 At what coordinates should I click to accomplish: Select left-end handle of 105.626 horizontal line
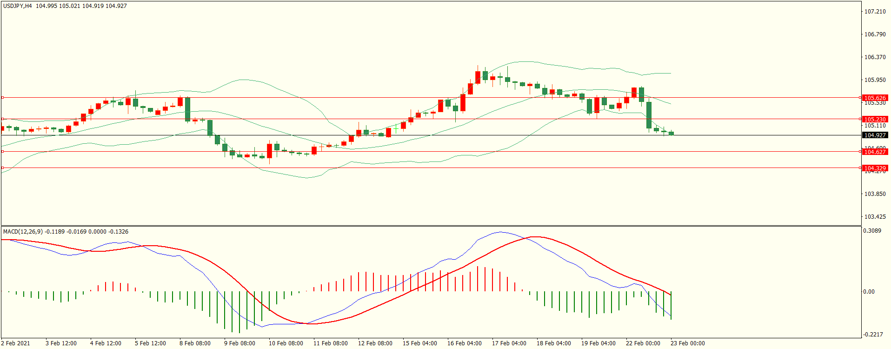2,98
